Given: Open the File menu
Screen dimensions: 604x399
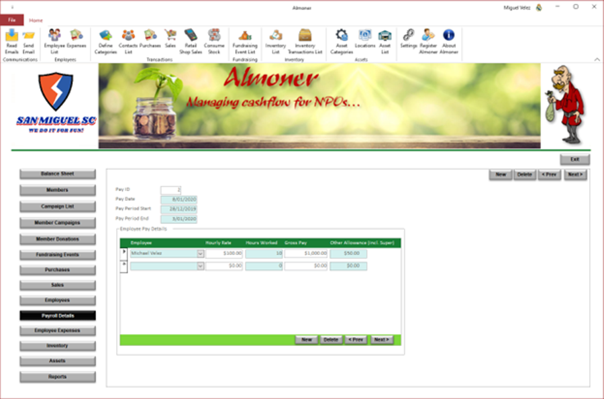Looking at the screenshot, I should (12, 20).
